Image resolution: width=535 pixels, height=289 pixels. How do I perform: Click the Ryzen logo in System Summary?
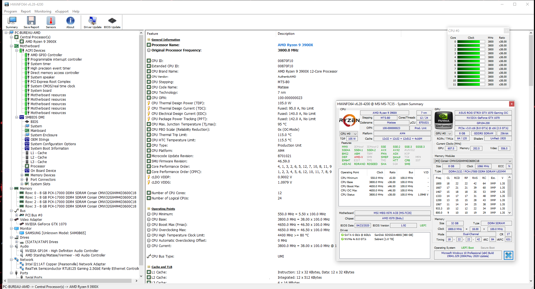click(349, 121)
